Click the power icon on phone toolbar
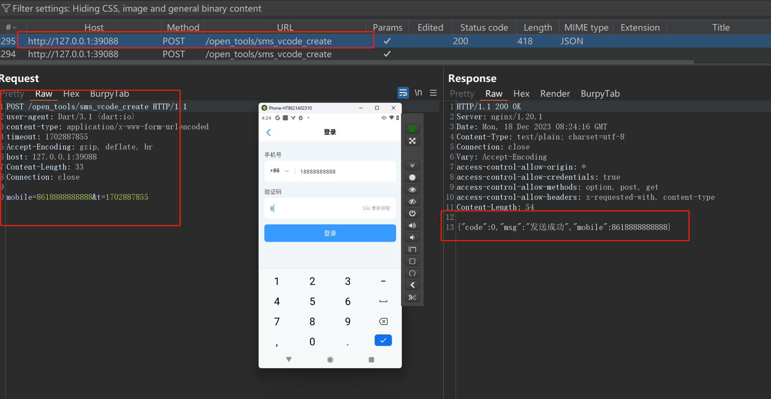The height and width of the screenshot is (399, 771). pos(412,213)
